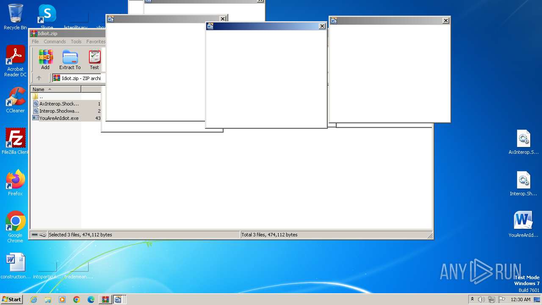This screenshot has width=542, height=305.
Task: Close the rightmost blank popup window
Action: (445, 20)
